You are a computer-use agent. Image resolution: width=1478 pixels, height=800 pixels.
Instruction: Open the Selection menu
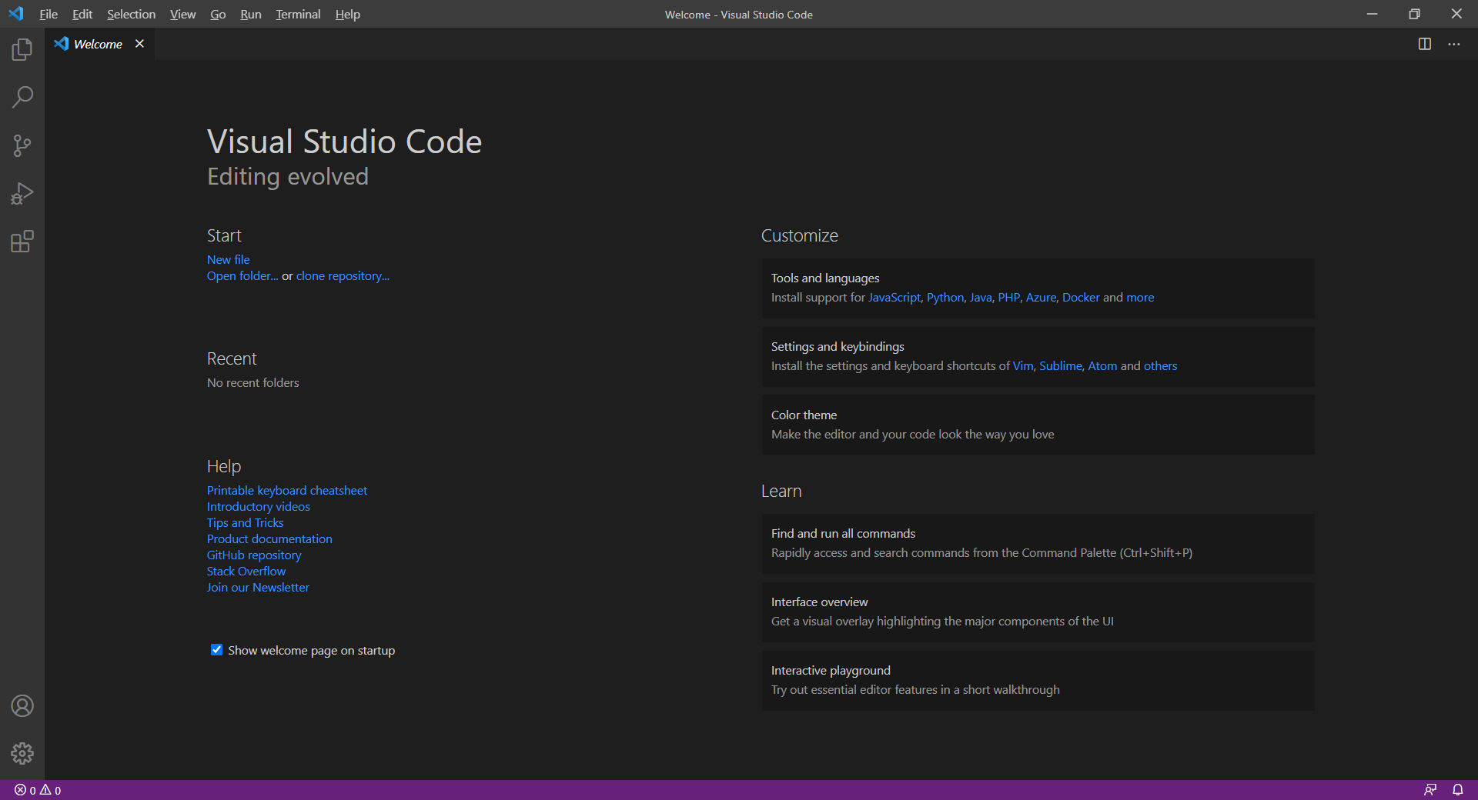pyautogui.click(x=131, y=14)
